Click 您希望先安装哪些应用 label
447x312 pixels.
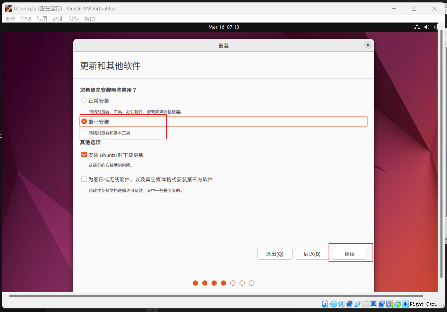point(108,90)
